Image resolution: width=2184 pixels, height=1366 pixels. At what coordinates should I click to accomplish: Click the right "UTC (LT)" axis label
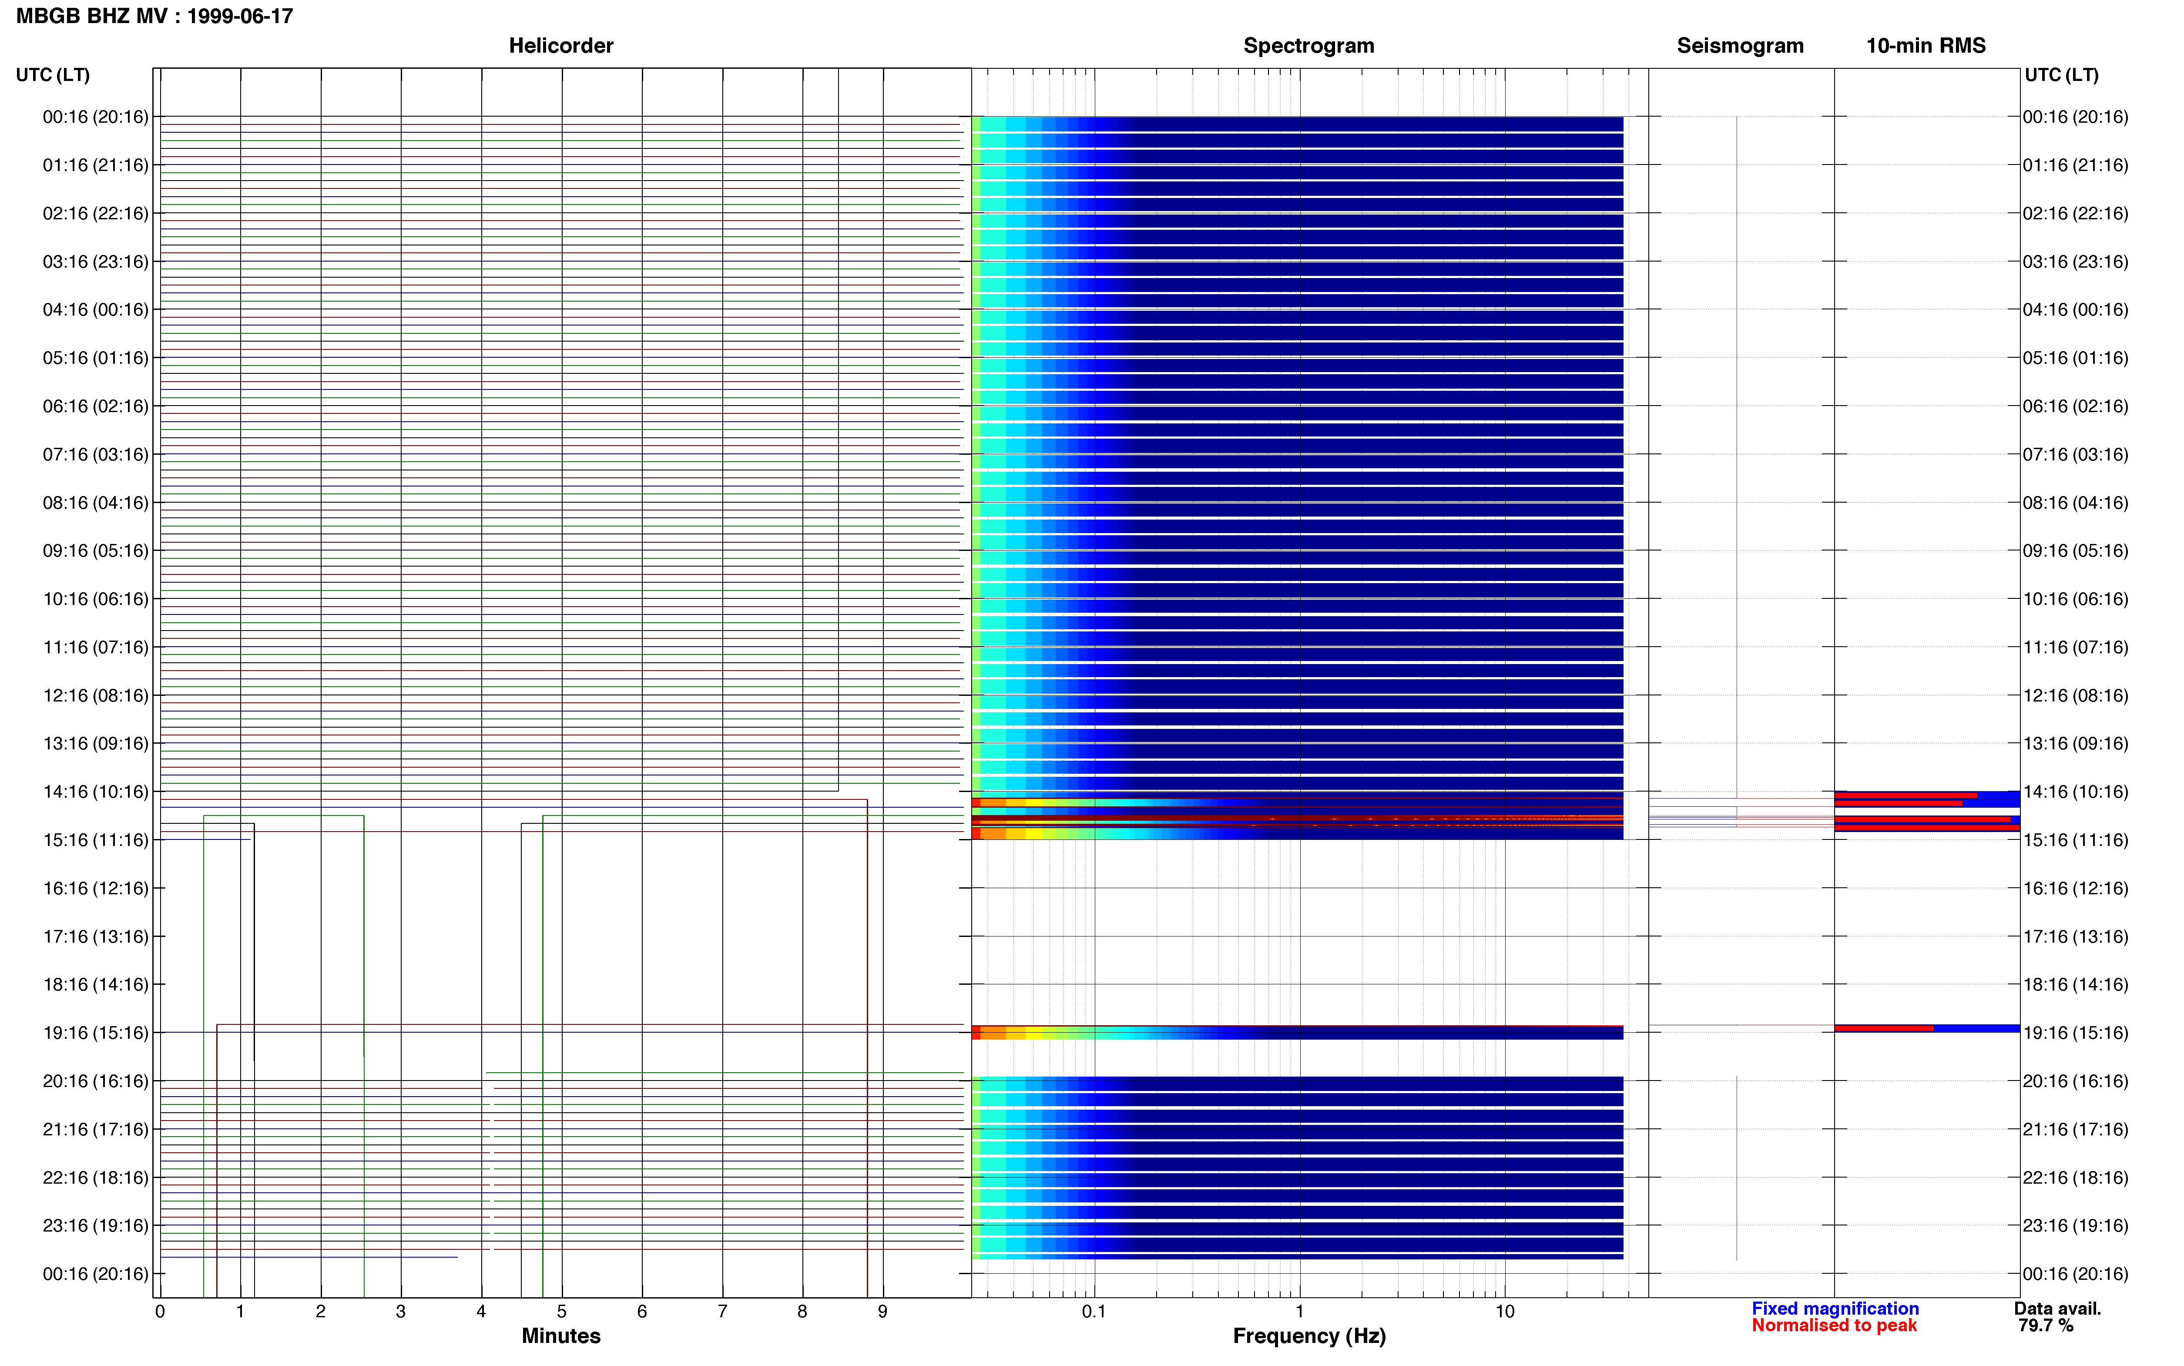2062,75
